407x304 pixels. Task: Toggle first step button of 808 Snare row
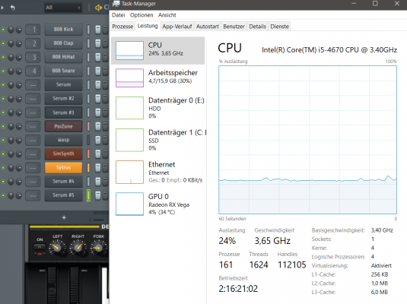tap(97, 71)
